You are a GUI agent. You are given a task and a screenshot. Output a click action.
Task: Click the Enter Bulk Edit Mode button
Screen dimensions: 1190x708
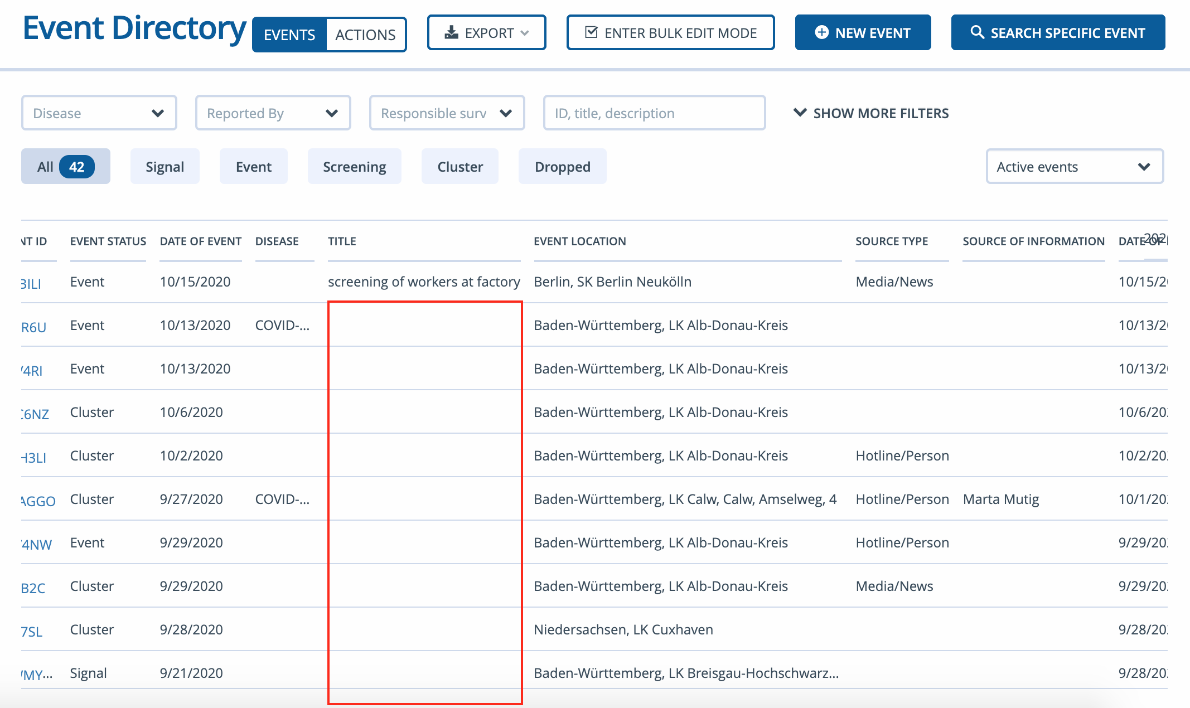[x=671, y=32]
